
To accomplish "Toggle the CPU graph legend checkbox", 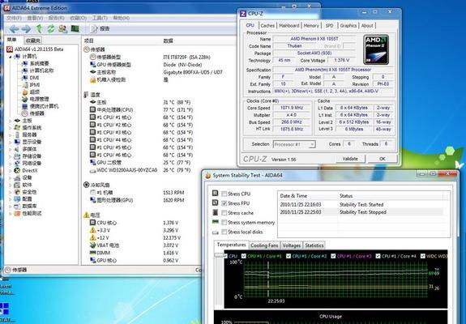I will click(225, 256).
